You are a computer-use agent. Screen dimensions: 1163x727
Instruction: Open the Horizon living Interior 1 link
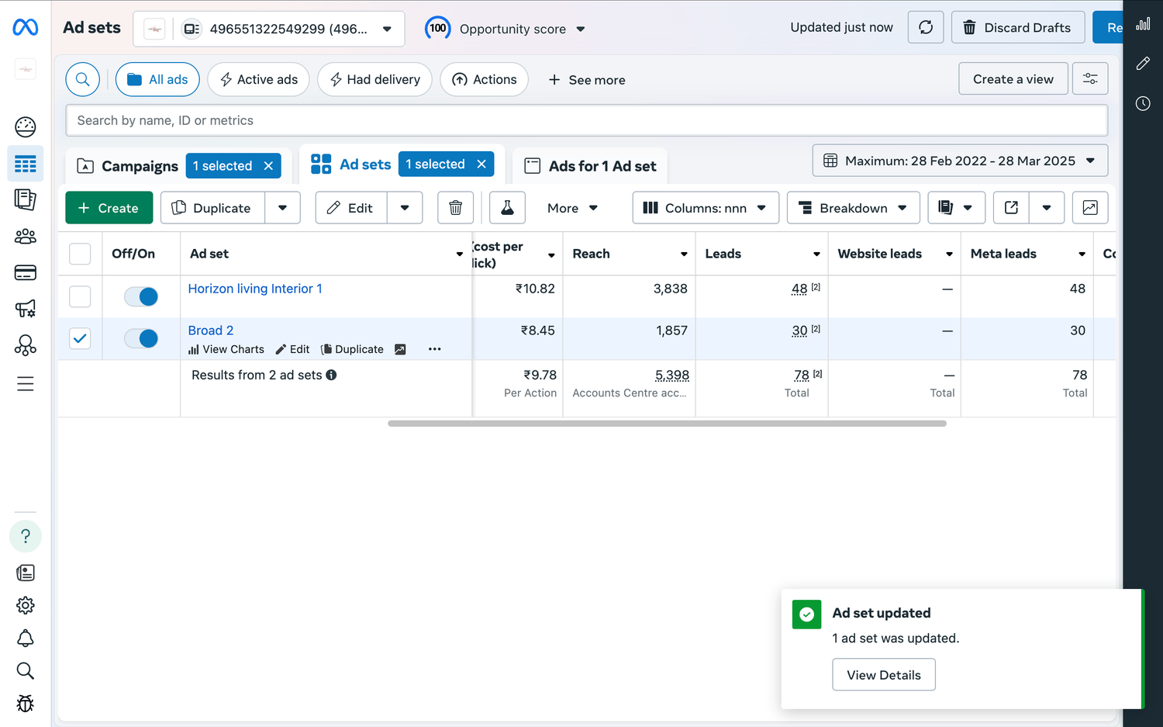[x=255, y=289]
